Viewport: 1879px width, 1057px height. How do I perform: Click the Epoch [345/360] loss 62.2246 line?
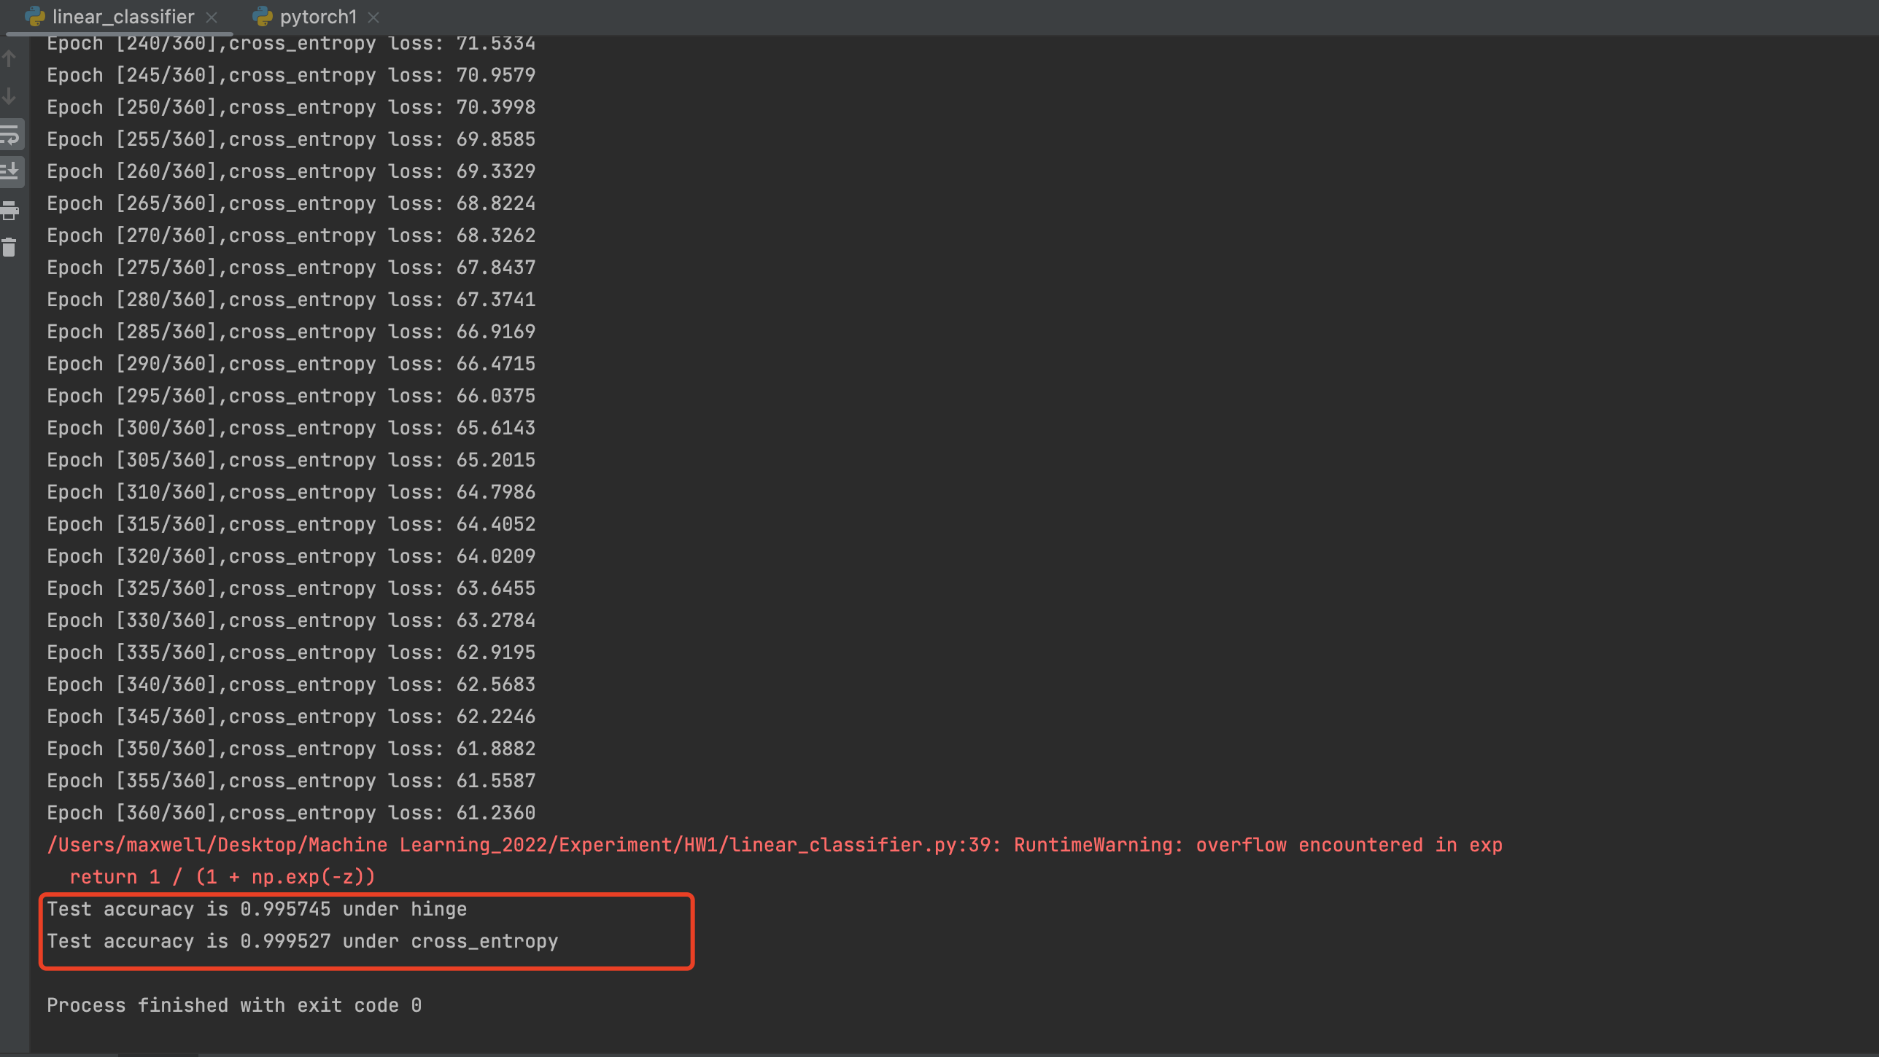pyautogui.click(x=291, y=717)
